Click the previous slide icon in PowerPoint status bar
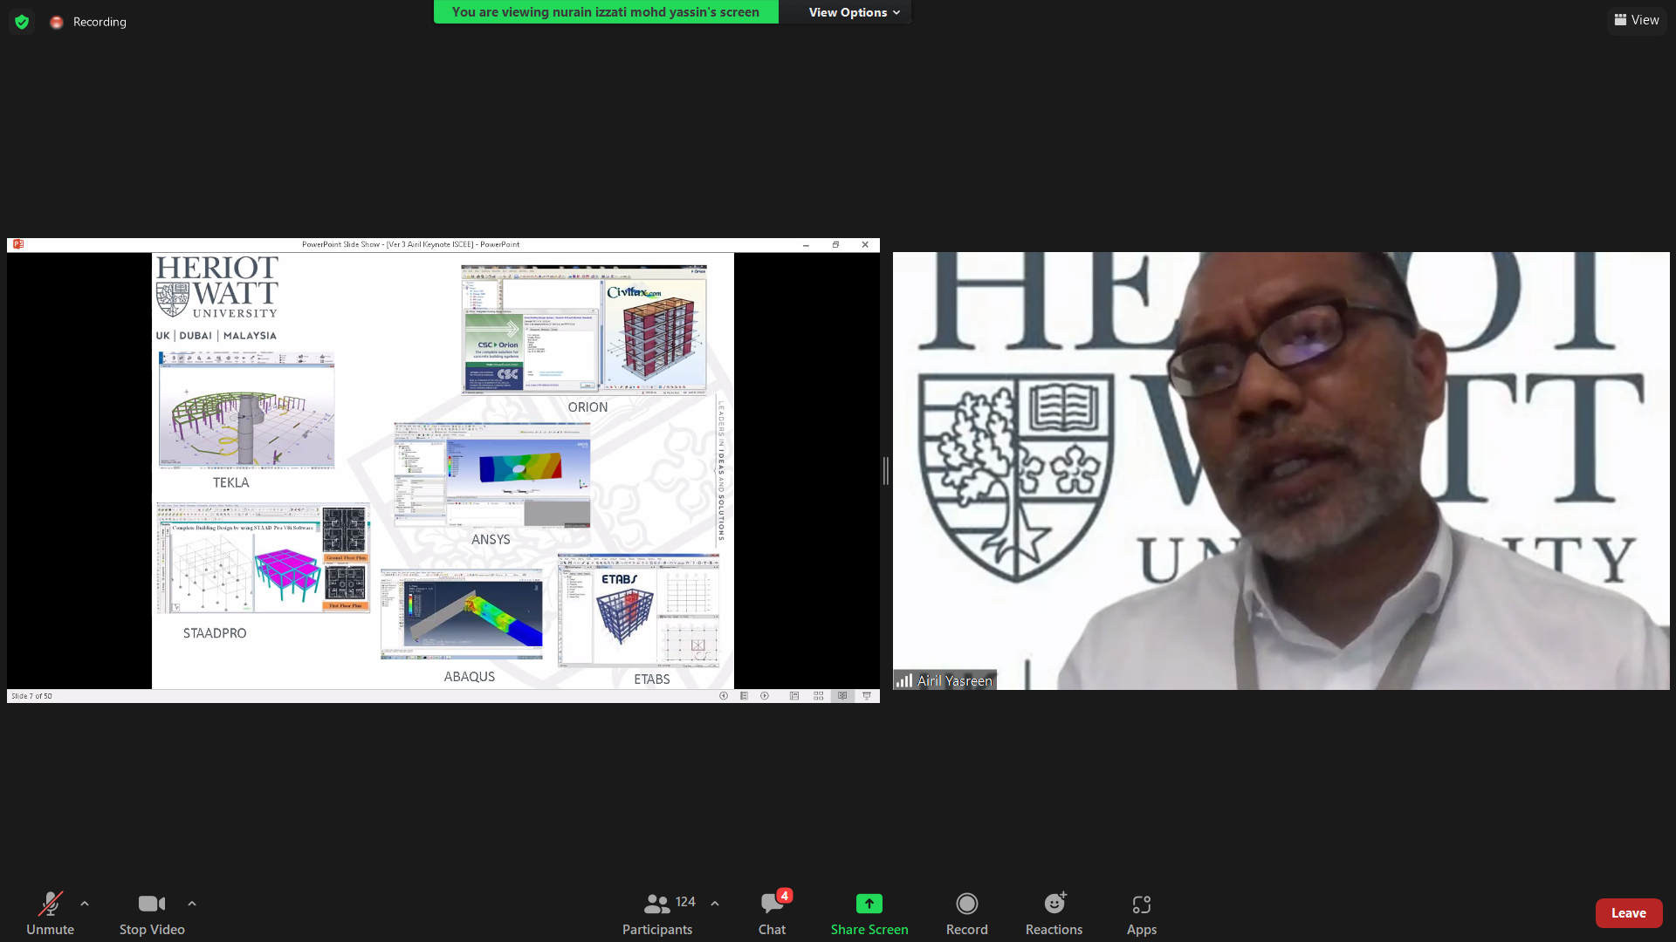This screenshot has width=1676, height=942. (x=724, y=696)
